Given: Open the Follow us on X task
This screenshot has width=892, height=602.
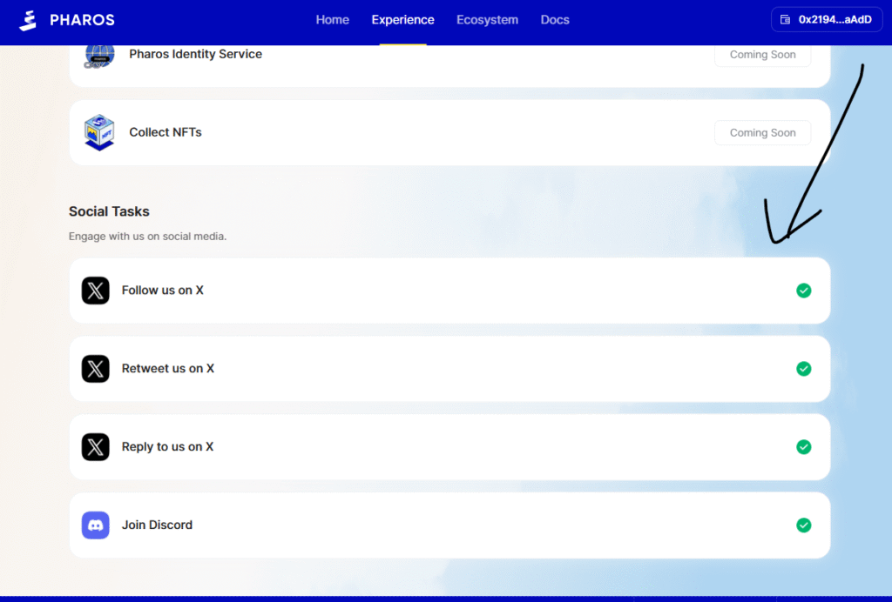Looking at the screenshot, I should (x=450, y=291).
